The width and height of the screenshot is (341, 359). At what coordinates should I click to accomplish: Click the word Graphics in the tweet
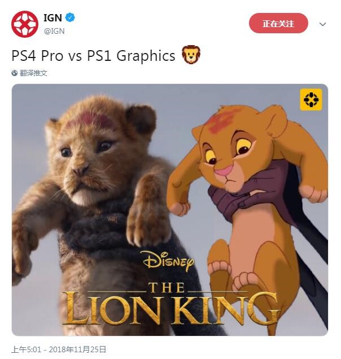(x=146, y=56)
